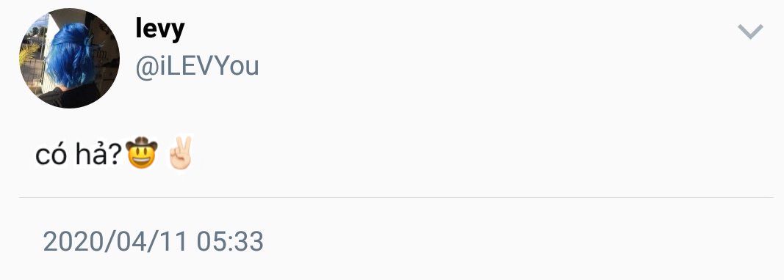Open the 2020/04/11 05:33 timestamp

pyautogui.click(x=153, y=241)
